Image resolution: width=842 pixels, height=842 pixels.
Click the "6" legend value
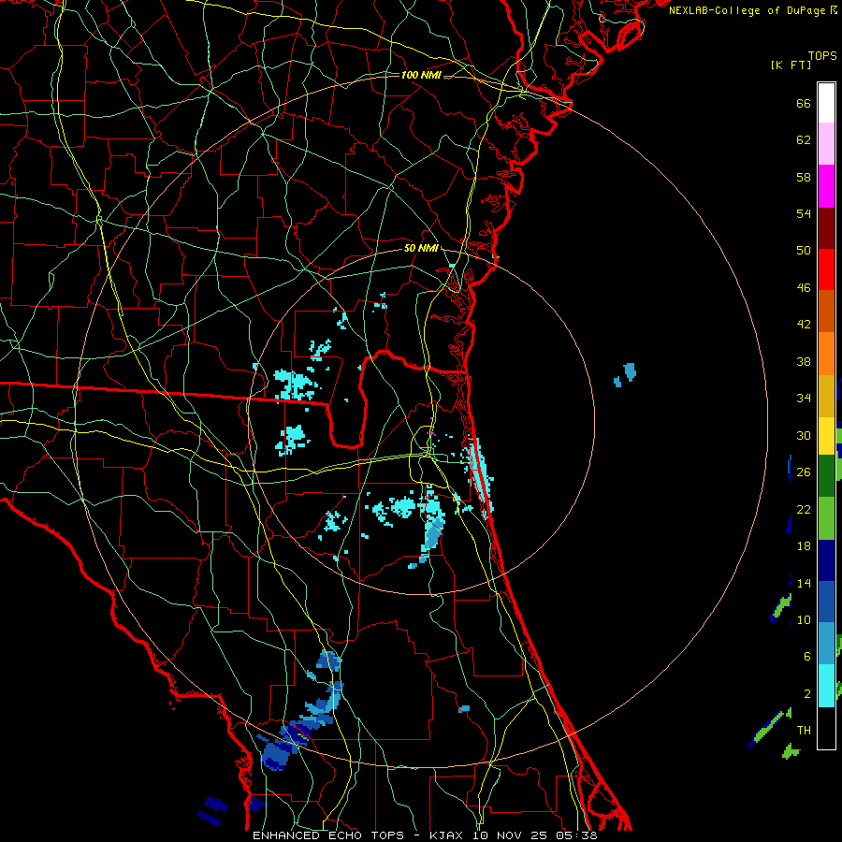(x=806, y=657)
